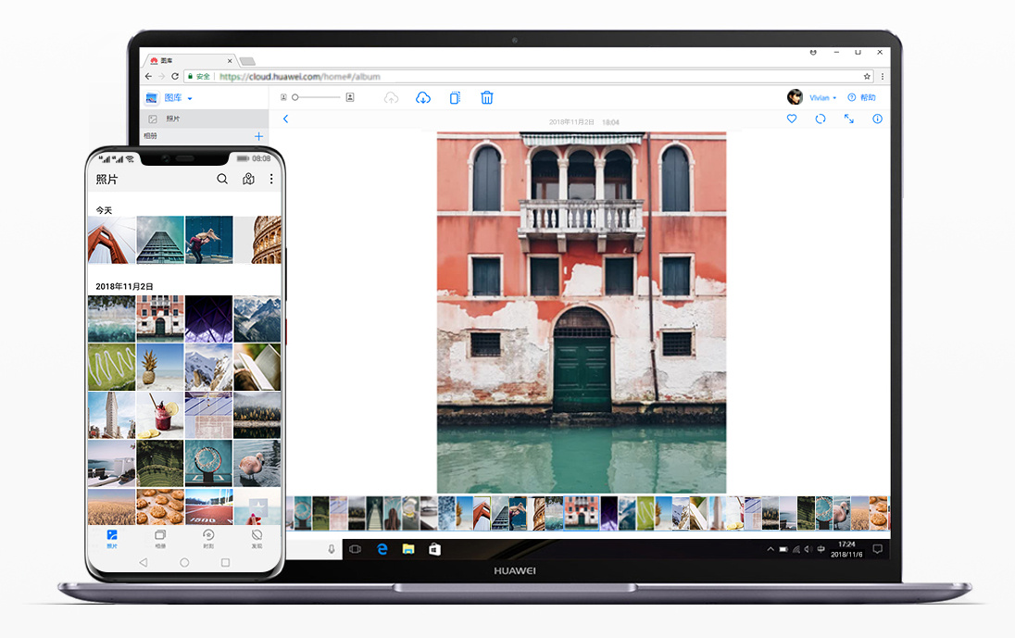This screenshot has height=638, width=1015.
Task: Open the map view icon on the phone
Action: coord(248,179)
